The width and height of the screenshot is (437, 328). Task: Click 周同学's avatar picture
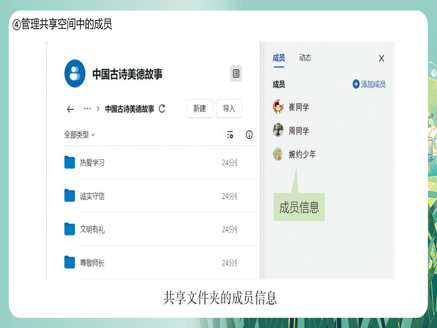click(278, 130)
